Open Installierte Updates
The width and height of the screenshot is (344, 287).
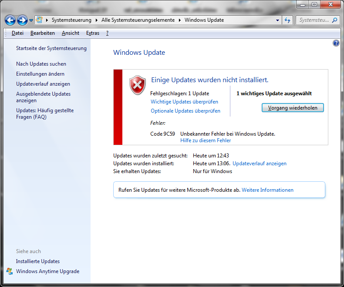click(x=38, y=261)
